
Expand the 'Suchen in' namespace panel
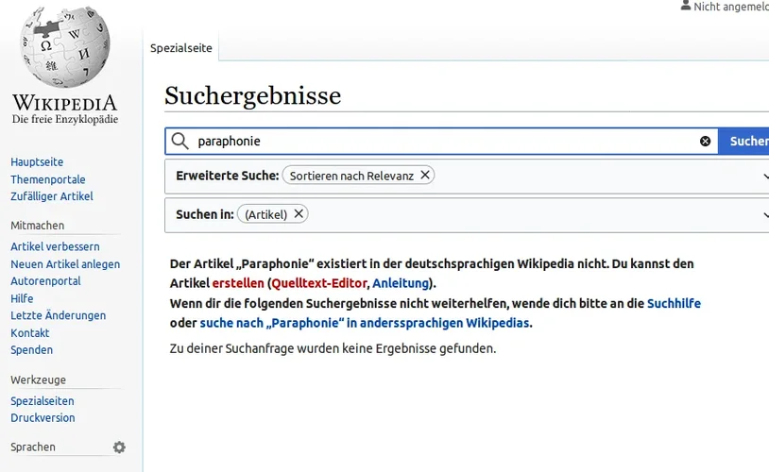765,214
